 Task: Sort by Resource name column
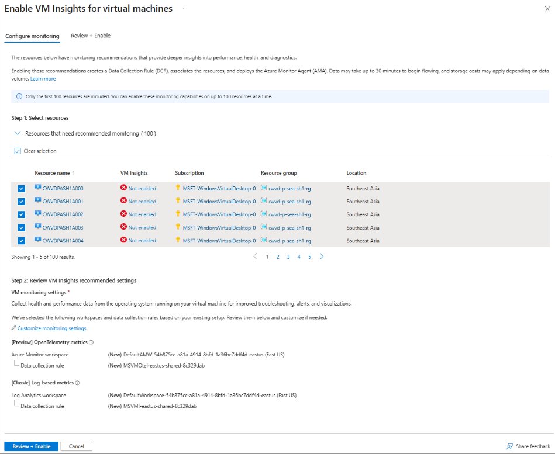click(x=54, y=173)
